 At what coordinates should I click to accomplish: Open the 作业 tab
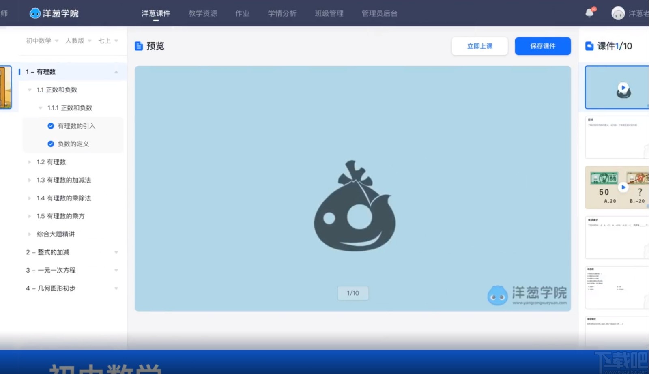coord(243,13)
